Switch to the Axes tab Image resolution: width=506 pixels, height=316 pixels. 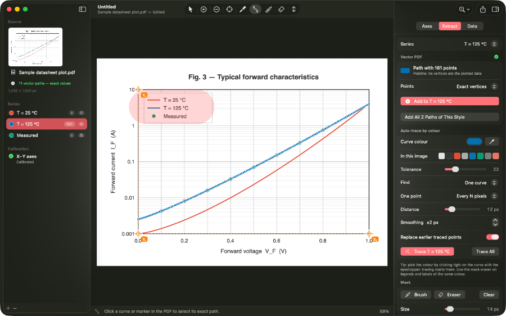(x=427, y=26)
